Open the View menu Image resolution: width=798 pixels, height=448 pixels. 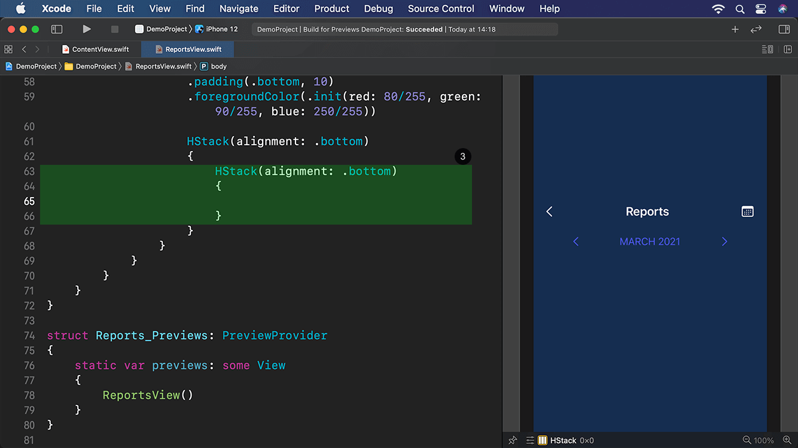tap(160, 8)
